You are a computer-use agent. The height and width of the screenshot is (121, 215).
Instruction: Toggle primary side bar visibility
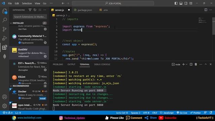pos(176,3)
